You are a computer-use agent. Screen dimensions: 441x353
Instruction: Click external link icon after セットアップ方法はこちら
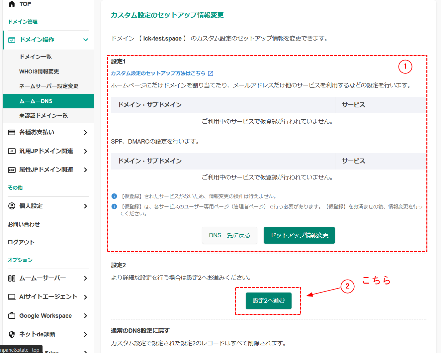click(211, 73)
